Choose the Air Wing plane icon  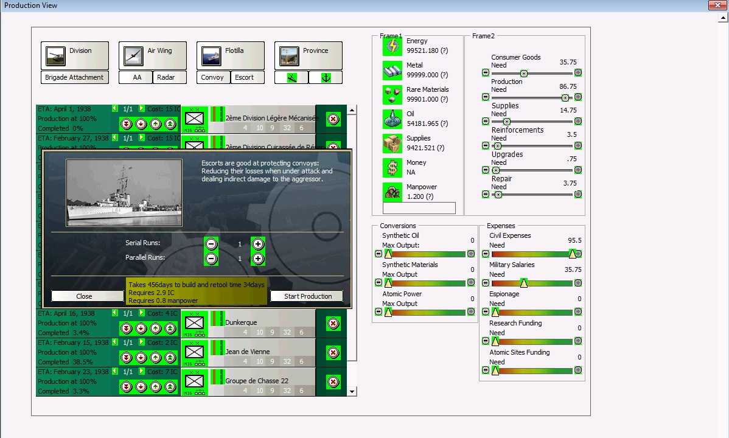point(134,56)
